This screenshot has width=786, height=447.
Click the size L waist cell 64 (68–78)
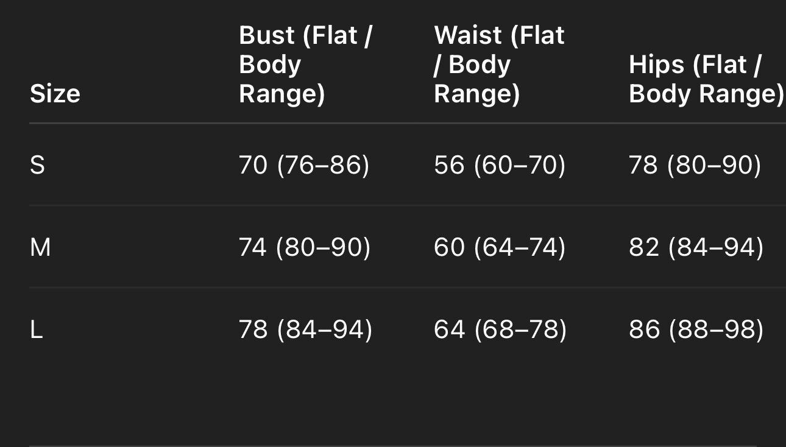tap(500, 329)
